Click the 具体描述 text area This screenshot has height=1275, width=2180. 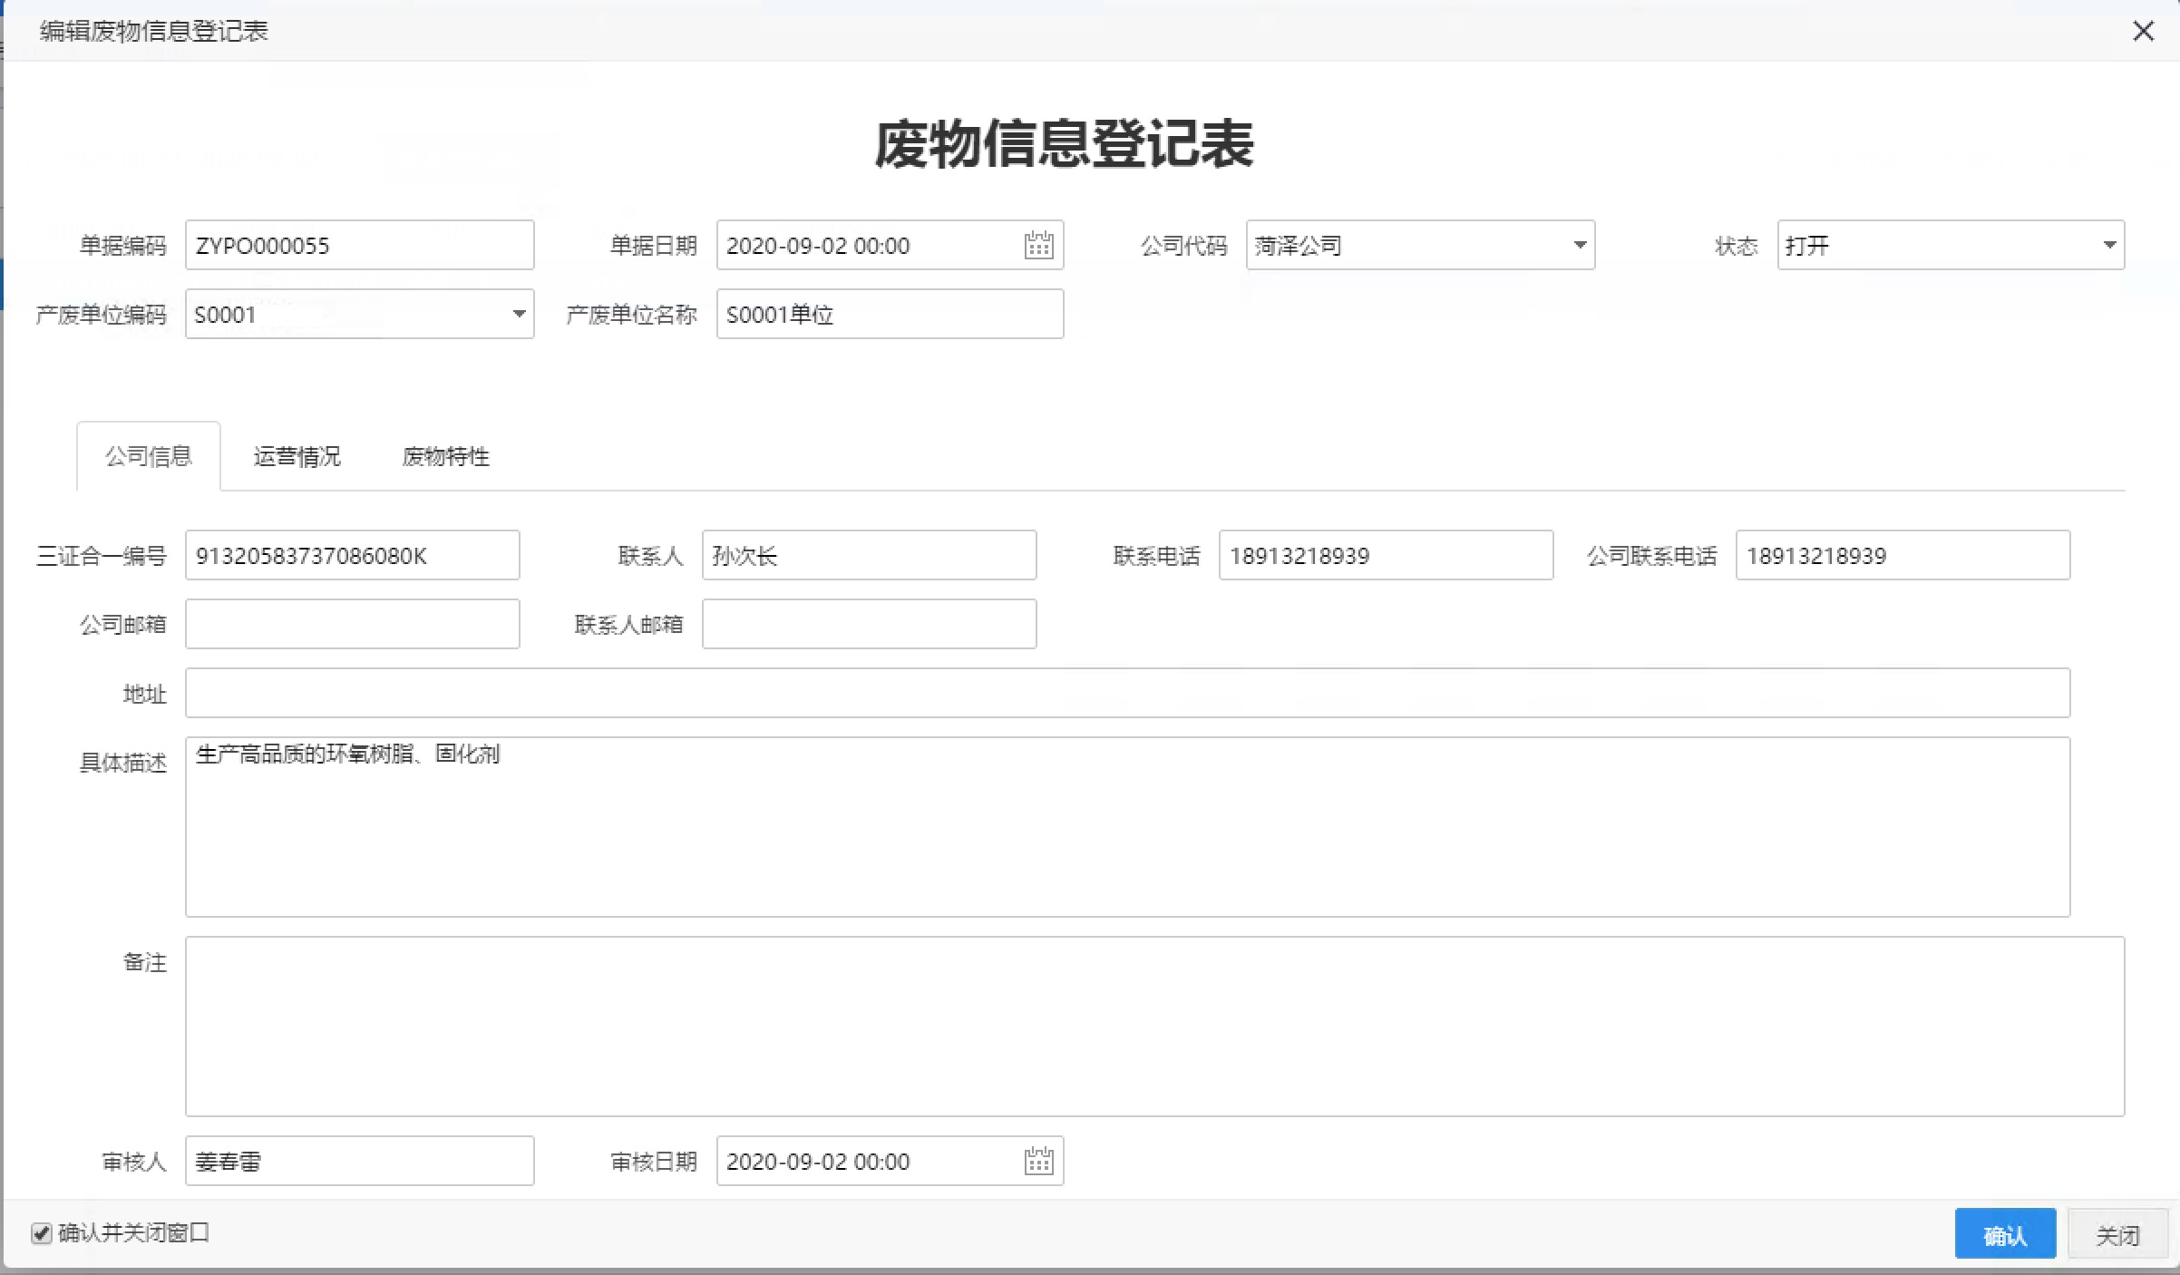[1128, 827]
